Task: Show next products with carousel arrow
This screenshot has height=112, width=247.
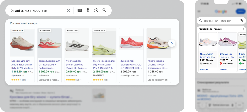Action: coord(172,43)
